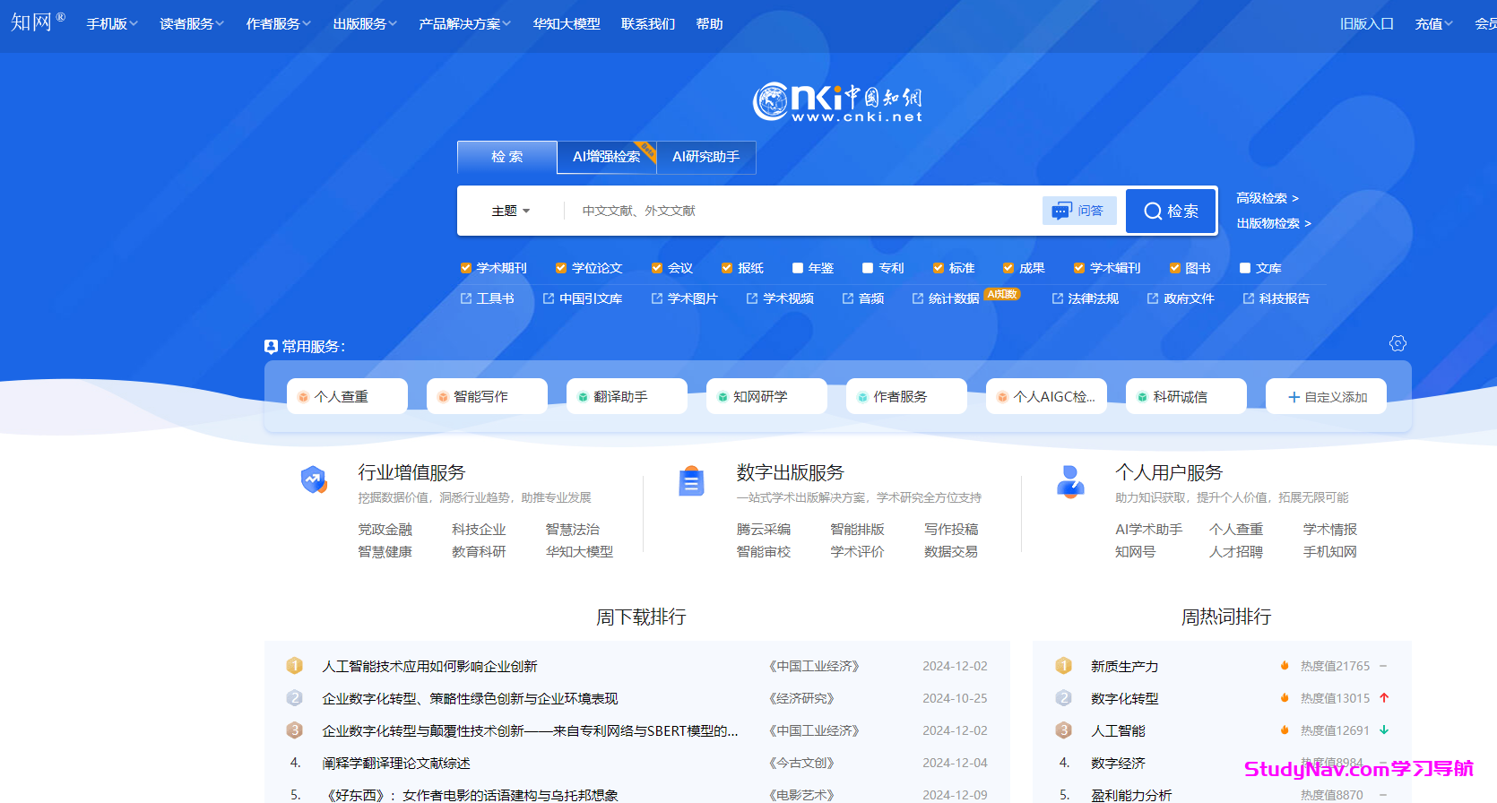
Task: Click the 检索 search button with magnifier
Action: pyautogui.click(x=1171, y=211)
